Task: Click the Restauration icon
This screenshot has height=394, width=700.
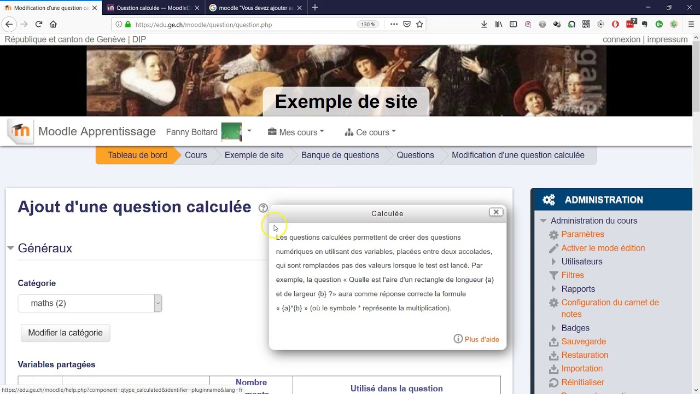Action: [x=553, y=356]
